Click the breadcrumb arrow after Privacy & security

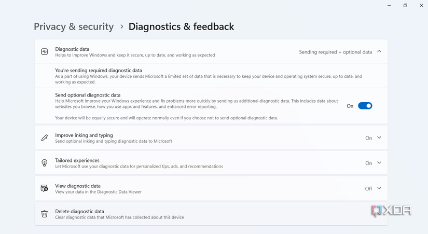click(121, 26)
